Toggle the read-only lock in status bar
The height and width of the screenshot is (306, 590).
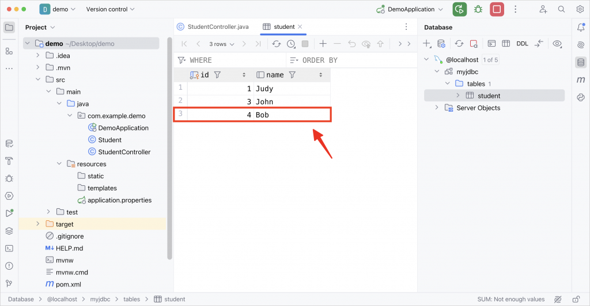[576, 299]
